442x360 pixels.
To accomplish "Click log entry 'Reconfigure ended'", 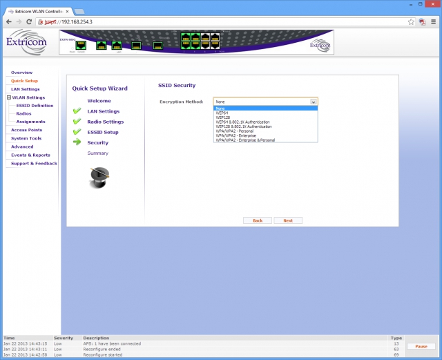I will coord(102,349).
